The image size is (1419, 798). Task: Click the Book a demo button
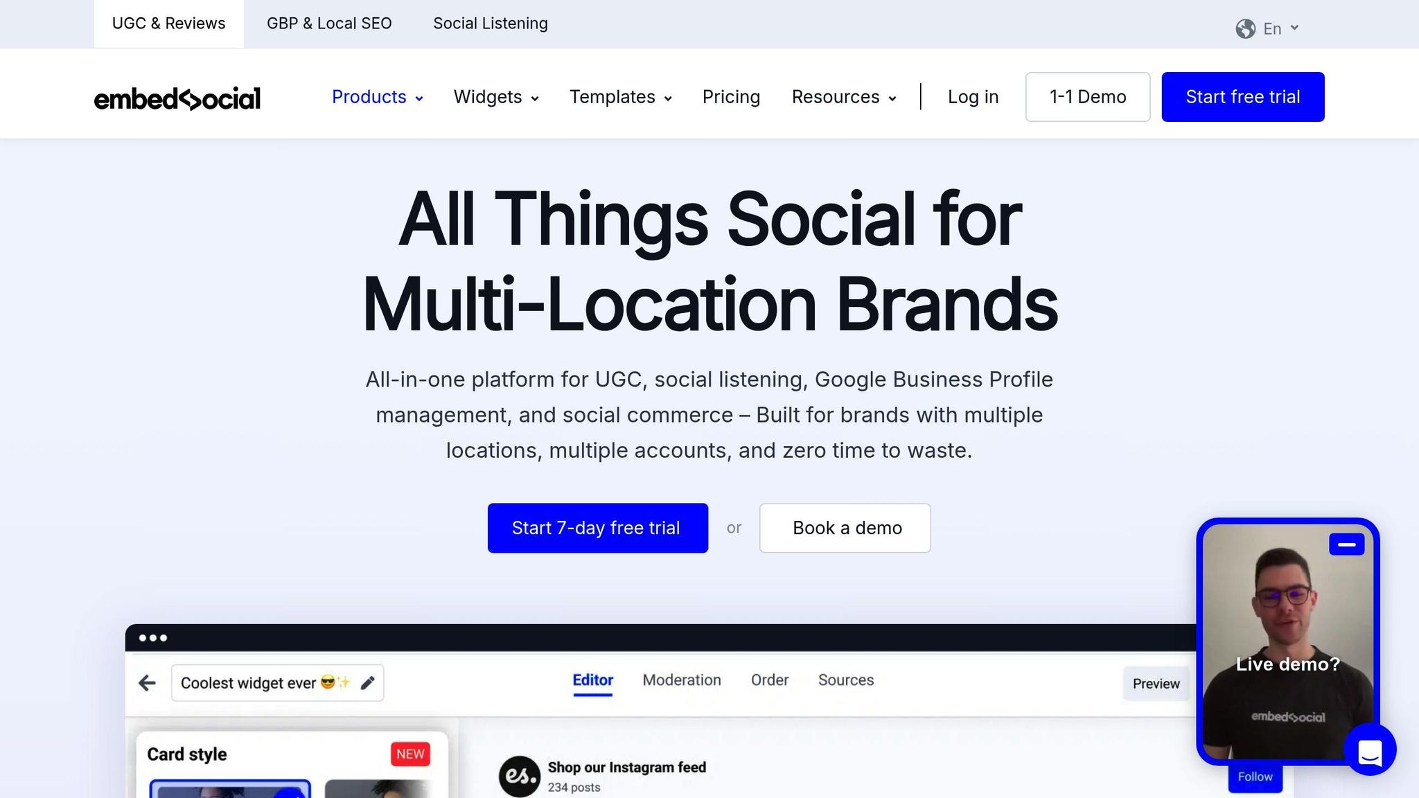[845, 528]
